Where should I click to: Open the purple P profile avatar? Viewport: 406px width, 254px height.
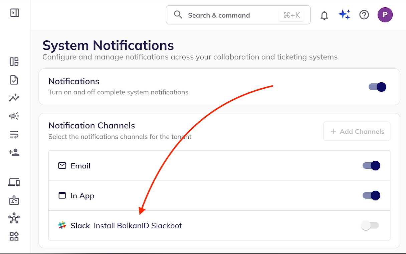point(385,15)
